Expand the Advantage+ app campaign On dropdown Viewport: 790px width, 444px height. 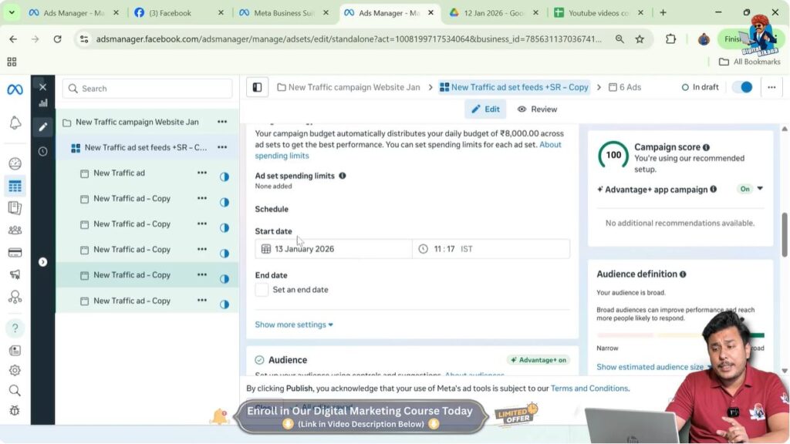pos(759,189)
